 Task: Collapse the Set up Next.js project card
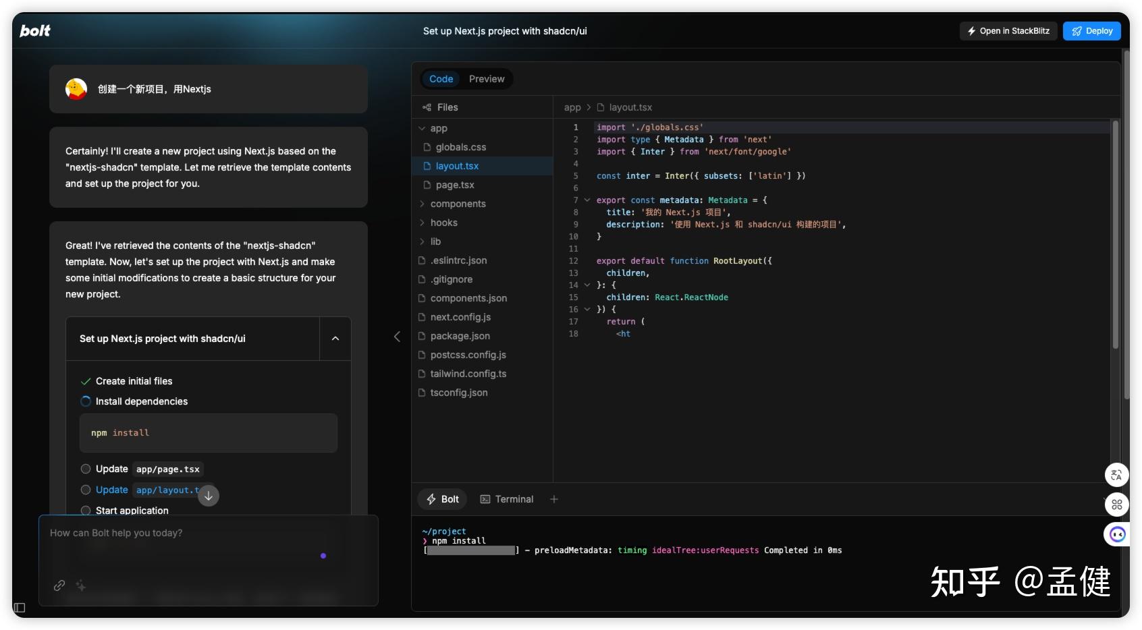click(335, 339)
